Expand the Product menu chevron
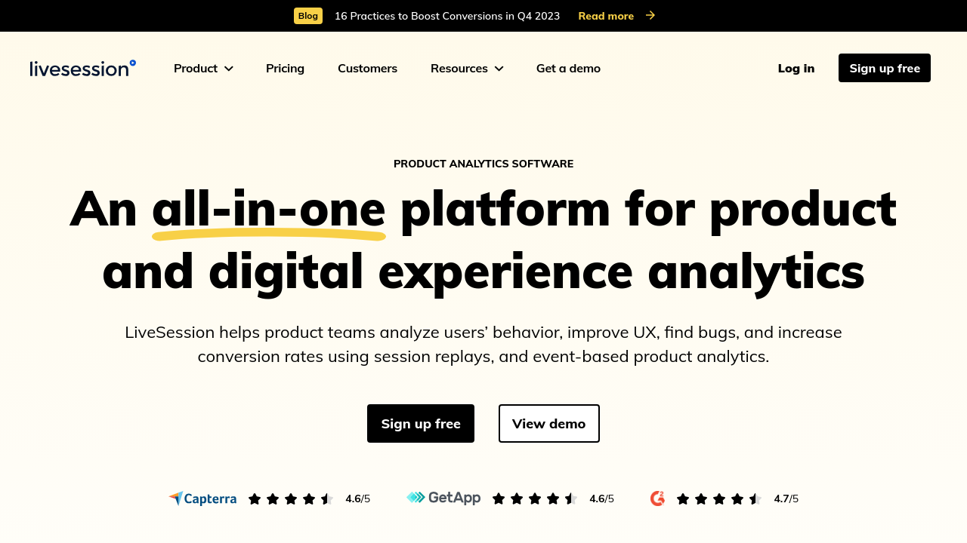 coord(229,69)
